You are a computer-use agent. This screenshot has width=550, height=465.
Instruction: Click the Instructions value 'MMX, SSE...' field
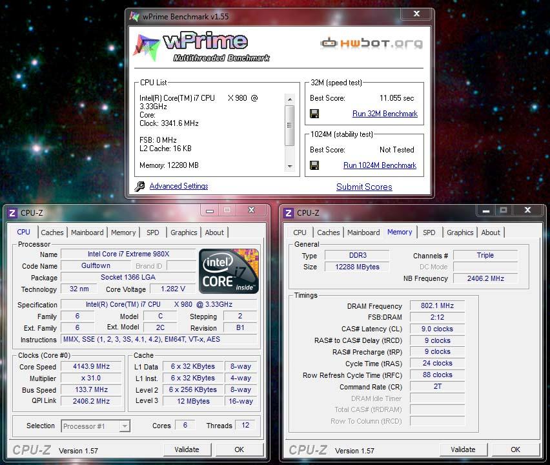[159, 339]
